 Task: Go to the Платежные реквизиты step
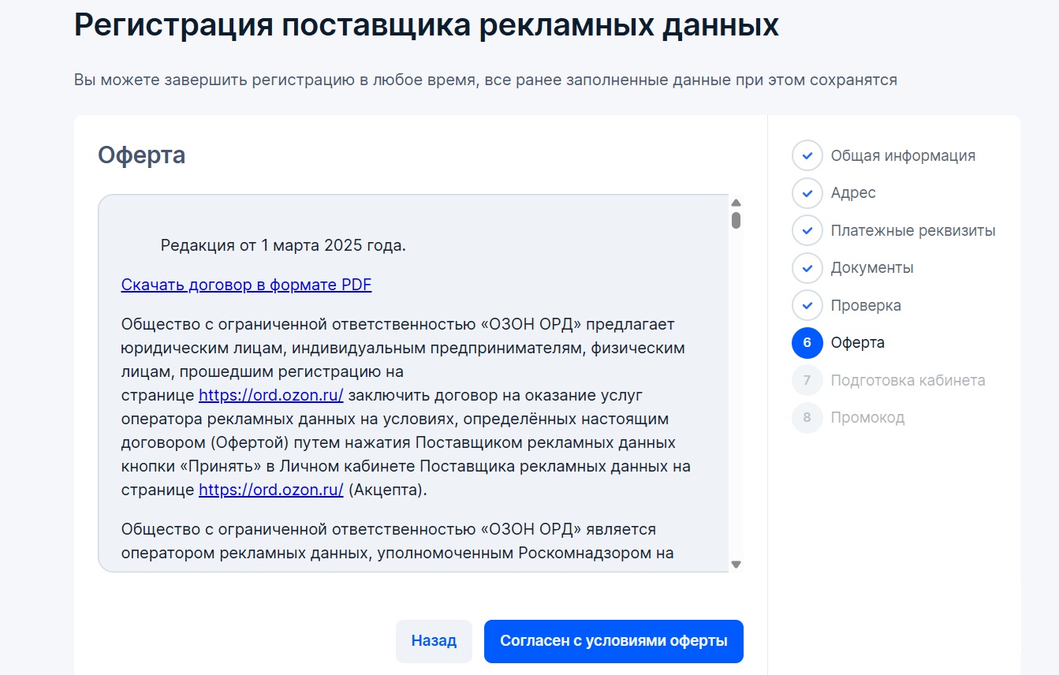(913, 230)
